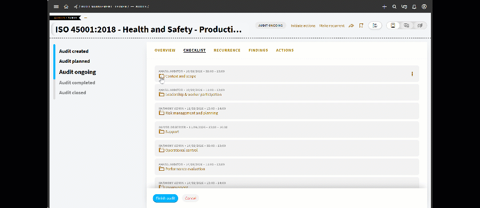Image resolution: width=480 pixels, height=208 pixels.
Task: Open the user profile icon
Action: pos(424,6)
